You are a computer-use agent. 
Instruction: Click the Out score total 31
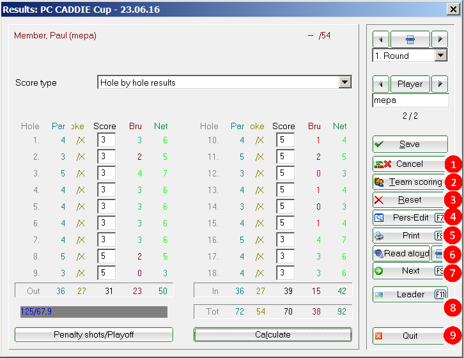coord(109,291)
